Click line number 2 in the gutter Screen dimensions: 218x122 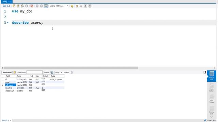pyautogui.click(x=5, y=17)
